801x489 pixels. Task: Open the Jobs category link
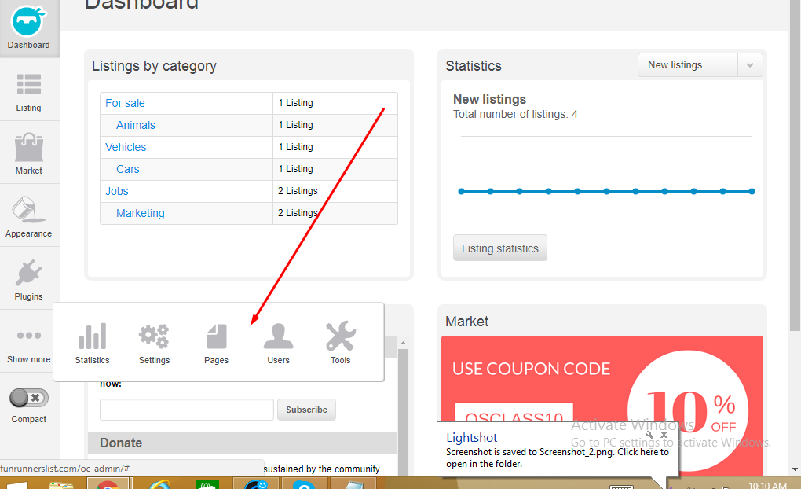click(x=117, y=191)
